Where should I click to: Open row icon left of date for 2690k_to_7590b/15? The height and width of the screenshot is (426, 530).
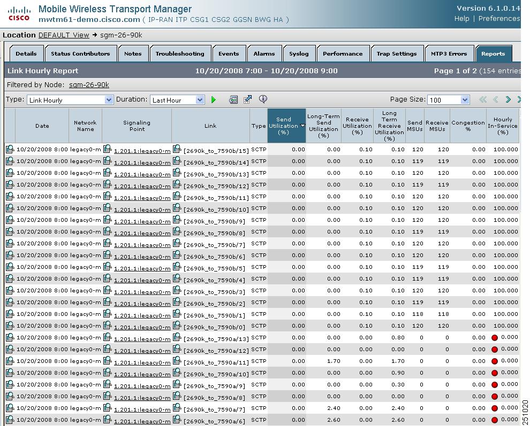(x=10, y=149)
